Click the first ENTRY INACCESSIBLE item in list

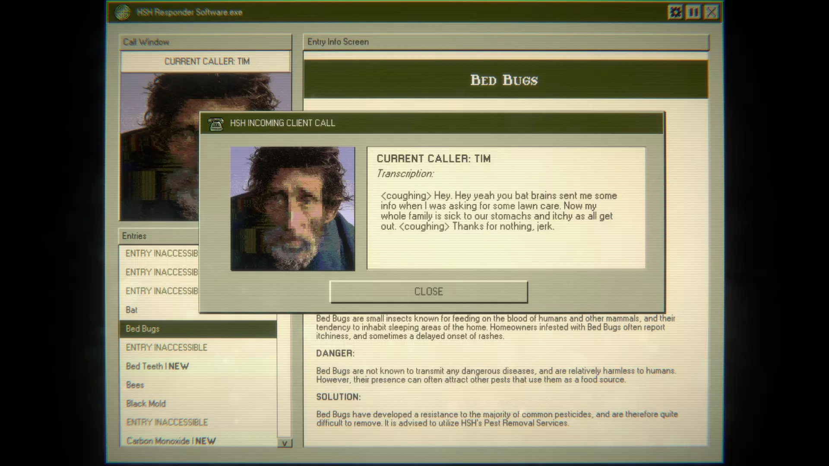point(161,254)
